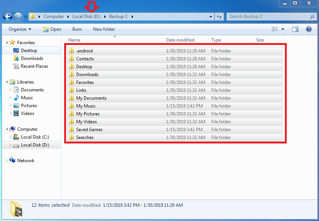This screenshot has width=319, height=221.
Task: Open the address bar history dropdown
Action: (x=211, y=17)
